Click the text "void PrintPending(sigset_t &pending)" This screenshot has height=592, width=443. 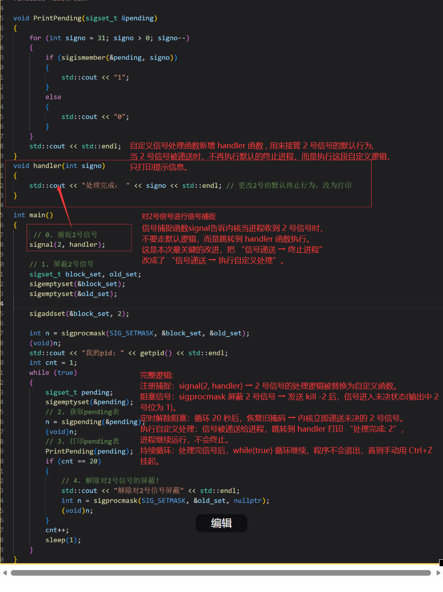(x=85, y=18)
